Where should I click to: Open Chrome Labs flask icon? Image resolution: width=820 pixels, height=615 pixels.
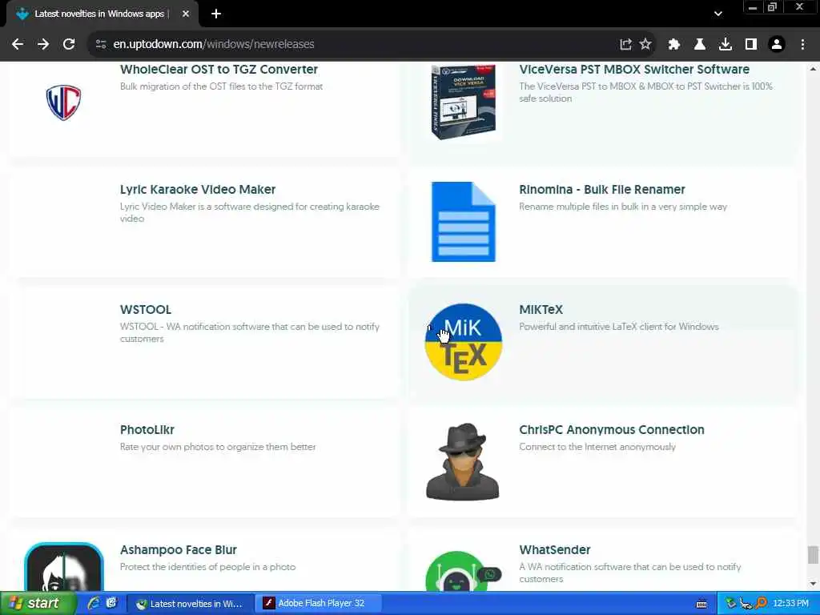coord(700,45)
